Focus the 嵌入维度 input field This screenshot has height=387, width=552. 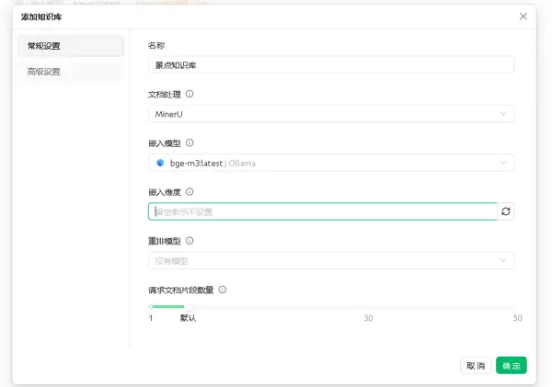(322, 211)
